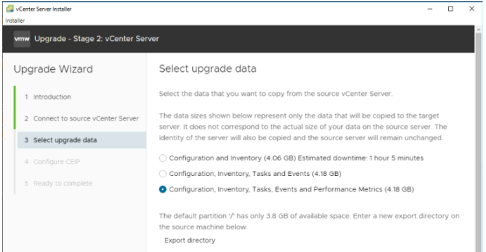Screen dimensions: 486x252
Task: Click the Configure CEIP step
Action: 52,162
